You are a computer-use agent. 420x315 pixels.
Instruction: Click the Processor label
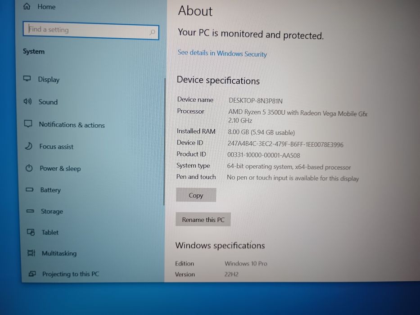(x=191, y=111)
